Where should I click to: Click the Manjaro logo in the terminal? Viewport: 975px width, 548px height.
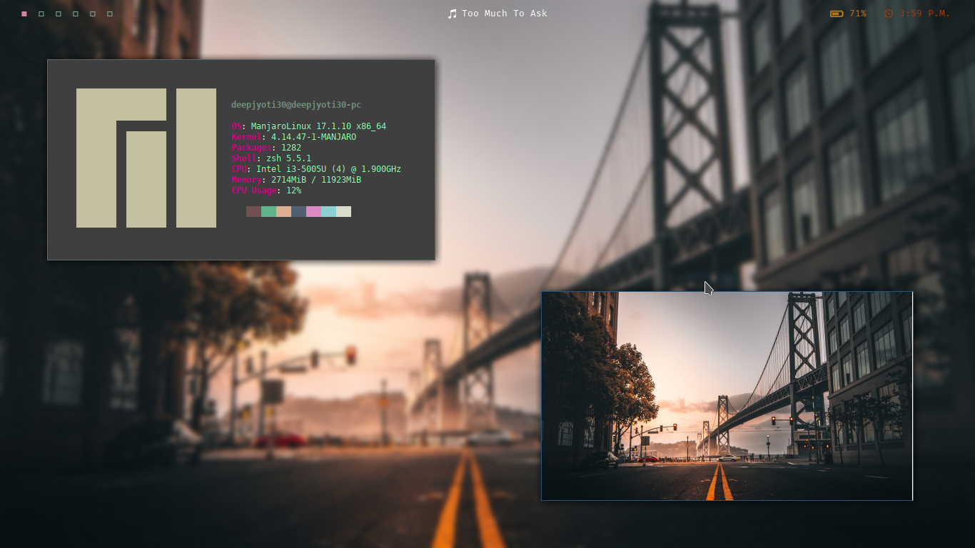click(x=146, y=158)
